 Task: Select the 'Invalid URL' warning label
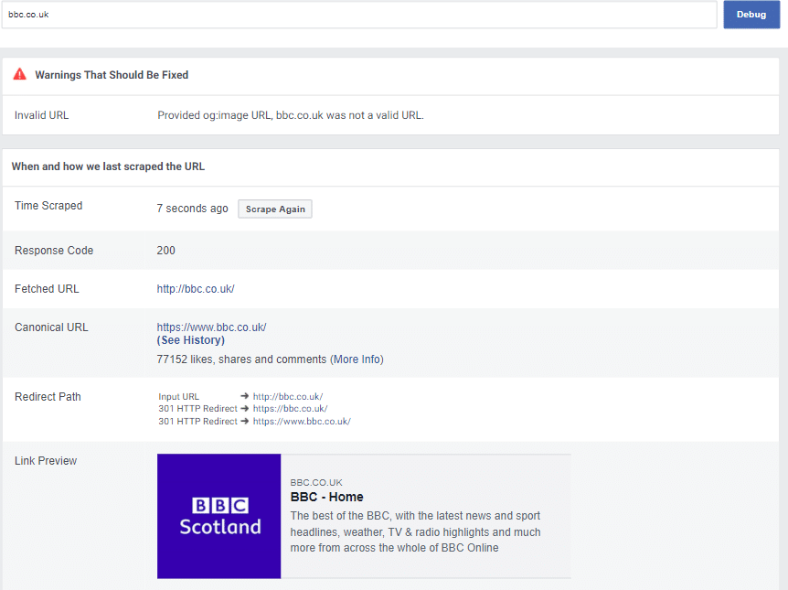click(x=42, y=115)
